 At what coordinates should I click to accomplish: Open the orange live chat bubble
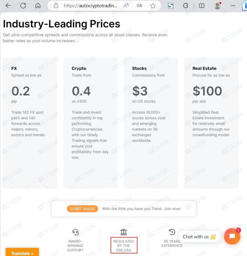[x=232, y=236]
